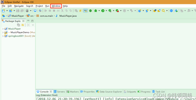Click MusicPlayer.java in the breadcrumb
Screen dimensions: 196x100
[x=68, y=16]
